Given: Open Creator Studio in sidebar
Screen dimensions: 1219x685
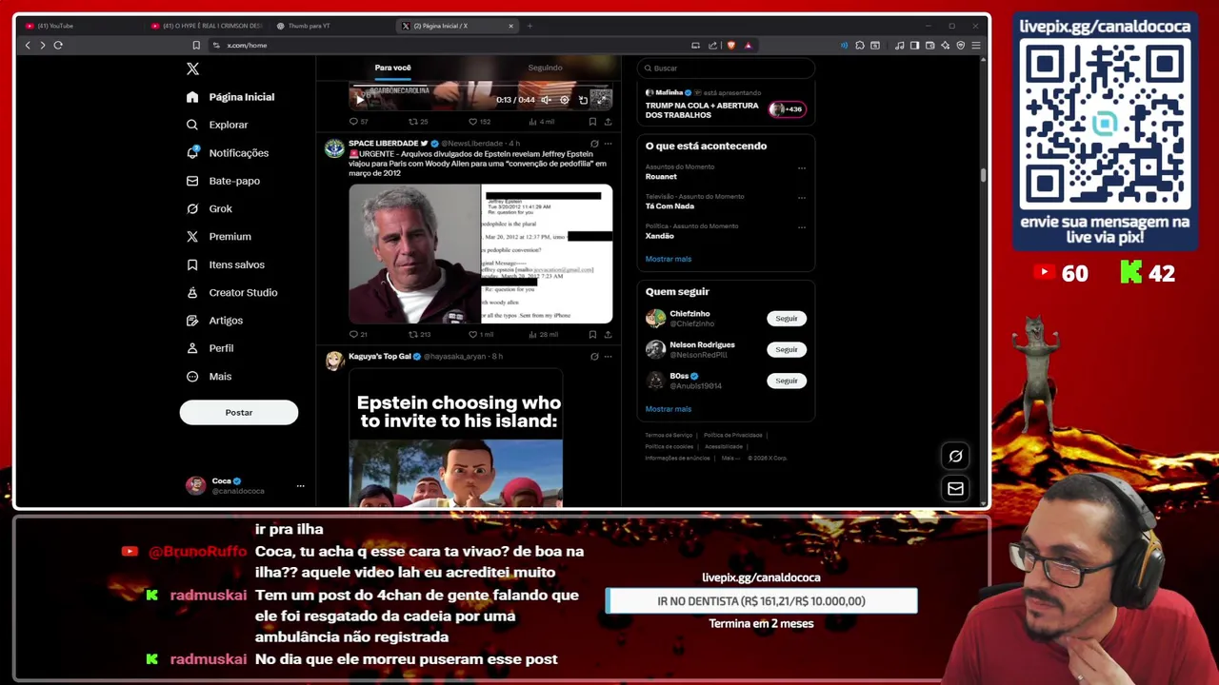Looking at the screenshot, I should [x=231, y=292].
